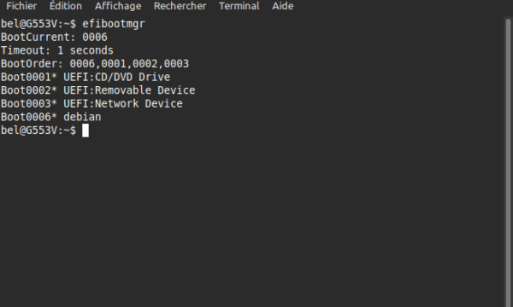Open the Affichage menu
513x307 pixels.
pos(118,6)
